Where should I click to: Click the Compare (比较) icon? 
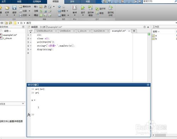pyautogui.click(x=21, y=11)
